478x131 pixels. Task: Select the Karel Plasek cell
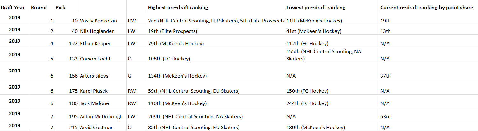[x=94, y=91]
